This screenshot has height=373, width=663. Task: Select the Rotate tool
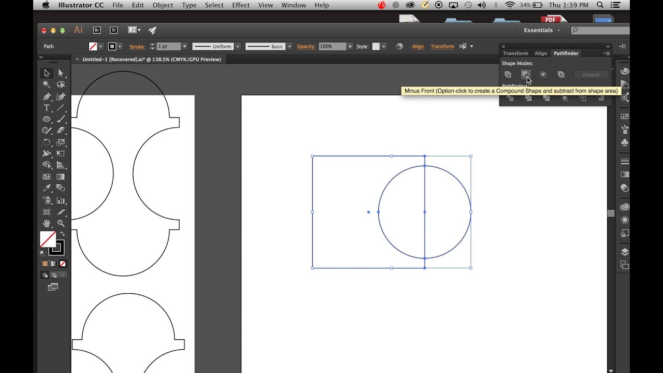point(47,142)
